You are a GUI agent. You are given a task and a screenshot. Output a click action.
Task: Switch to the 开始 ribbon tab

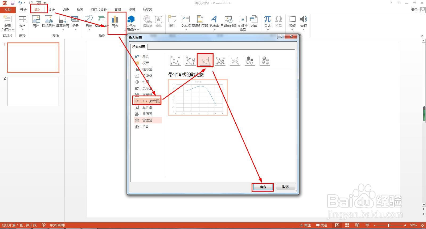(23, 10)
